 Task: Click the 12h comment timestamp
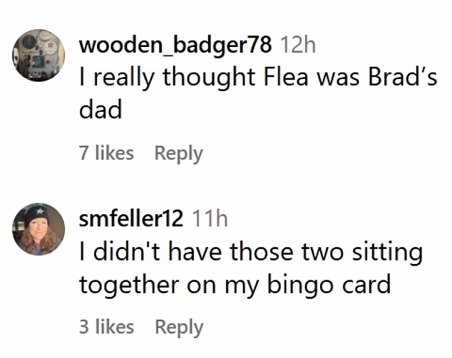tap(296, 46)
